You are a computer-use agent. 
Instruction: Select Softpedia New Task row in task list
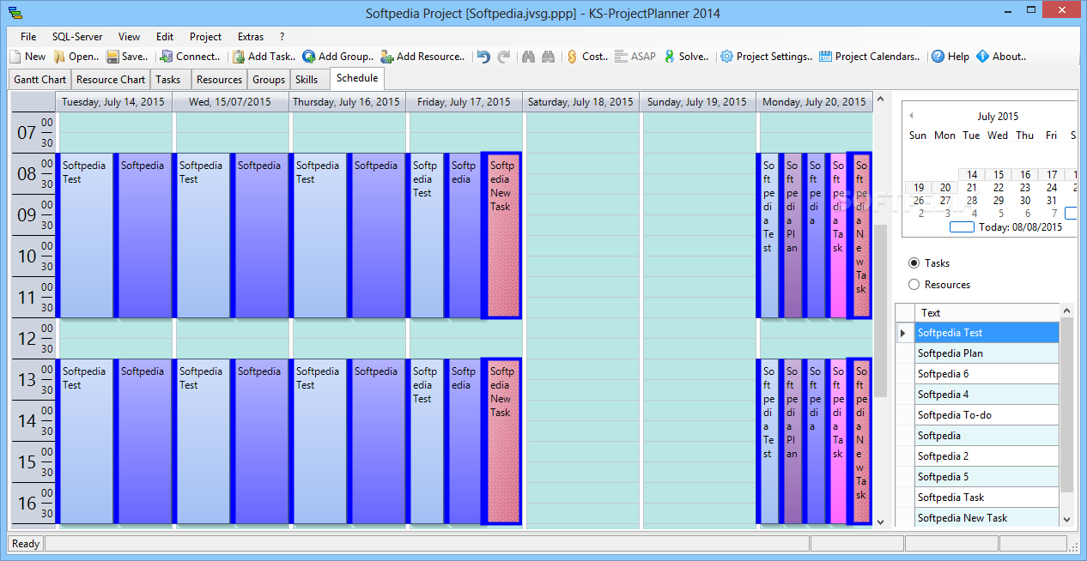(987, 517)
